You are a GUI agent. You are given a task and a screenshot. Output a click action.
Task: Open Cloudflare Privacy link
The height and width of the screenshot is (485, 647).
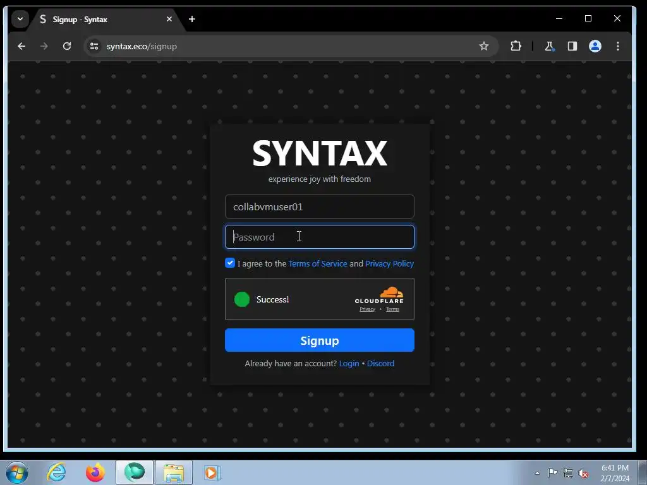tap(367, 309)
